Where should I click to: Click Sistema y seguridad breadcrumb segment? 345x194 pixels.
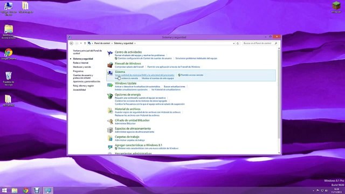[123, 43]
